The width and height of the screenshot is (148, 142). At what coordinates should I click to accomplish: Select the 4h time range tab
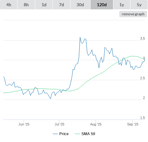[x=8, y=5]
